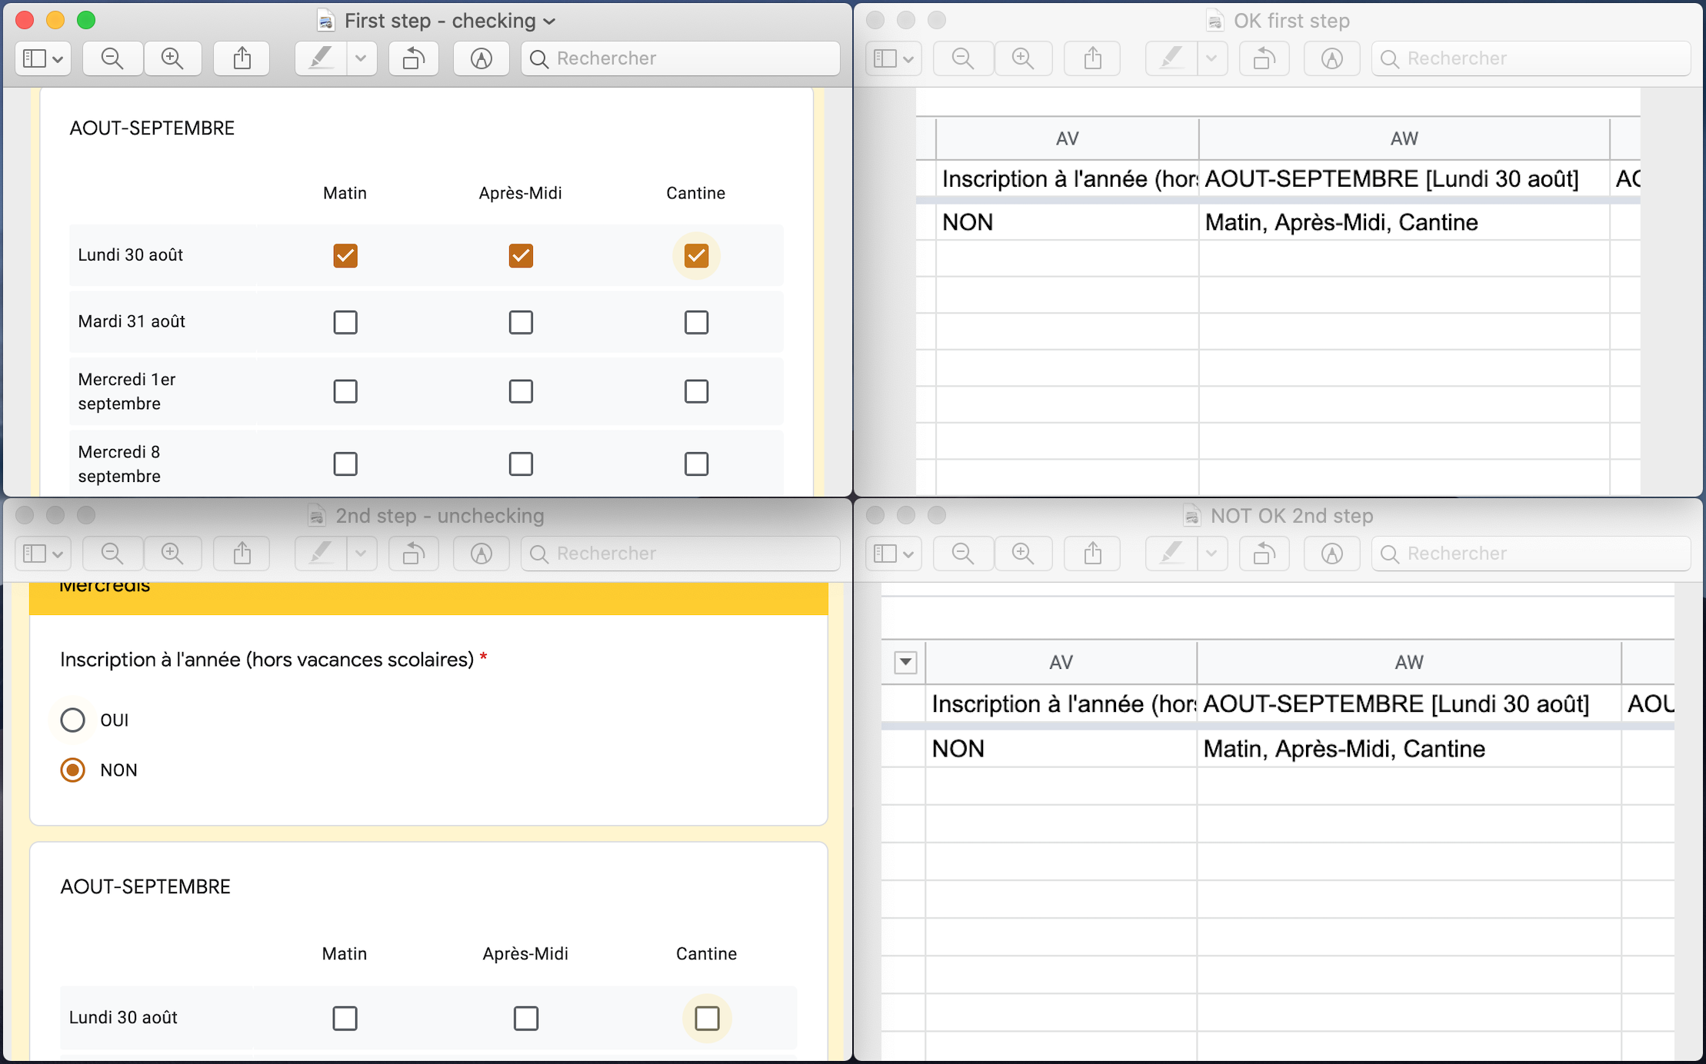Click the share icon in NOT OK 2nd step window
This screenshot has height=1064, width=1706.
pyautogui.click(x=1093, y=554)
